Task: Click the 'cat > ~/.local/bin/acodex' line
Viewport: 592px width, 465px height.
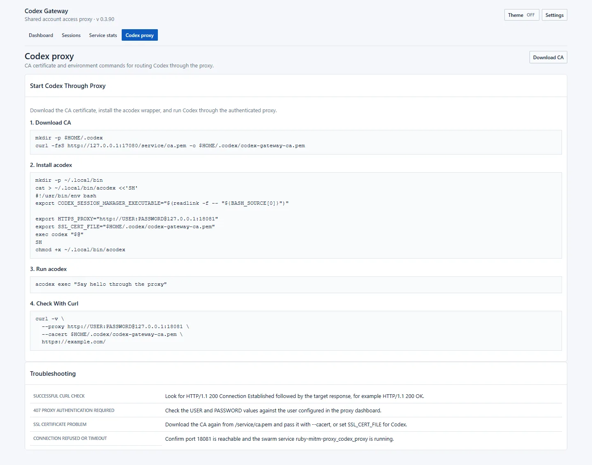Action: tap(86, 188)
